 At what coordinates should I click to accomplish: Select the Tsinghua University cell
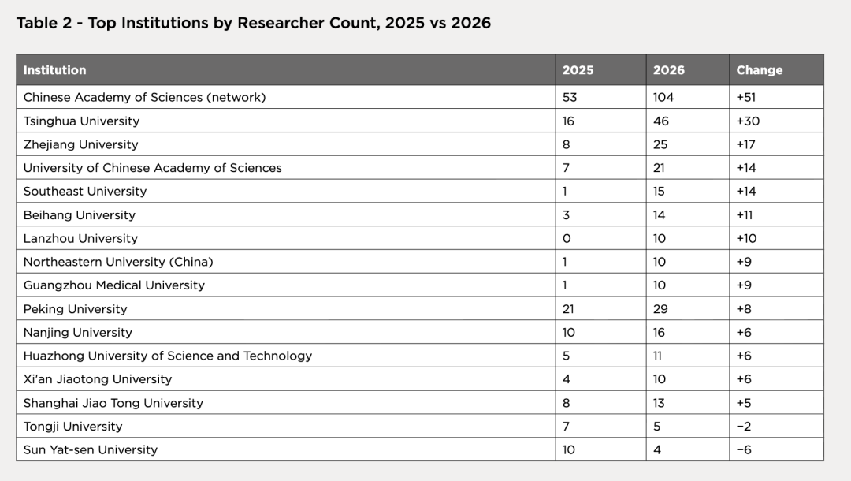[x=285, y=121]
